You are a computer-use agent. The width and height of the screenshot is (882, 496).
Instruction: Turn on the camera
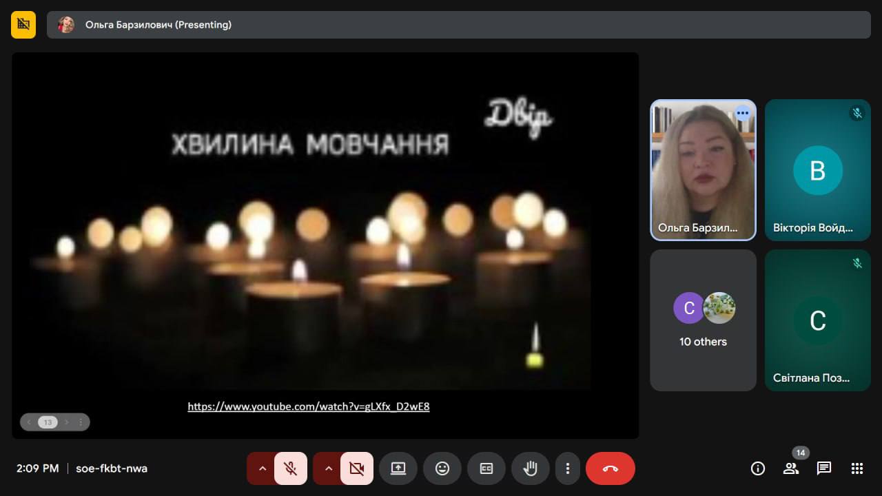(x=357, y=468)
